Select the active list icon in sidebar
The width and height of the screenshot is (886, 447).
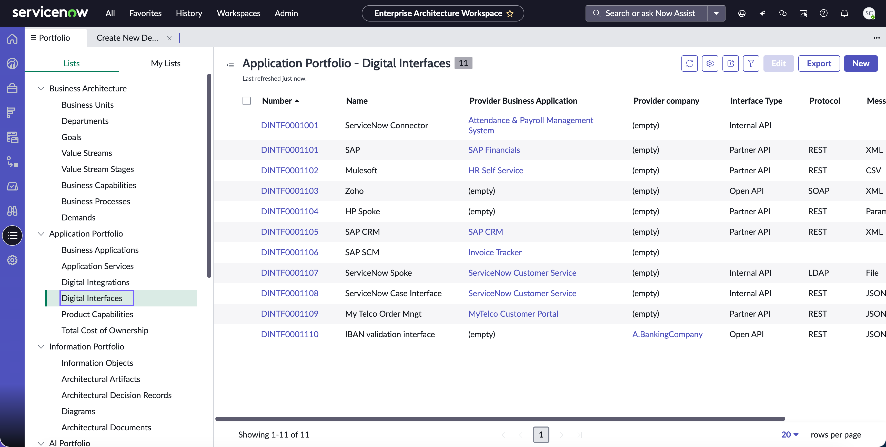click(12, 235)
